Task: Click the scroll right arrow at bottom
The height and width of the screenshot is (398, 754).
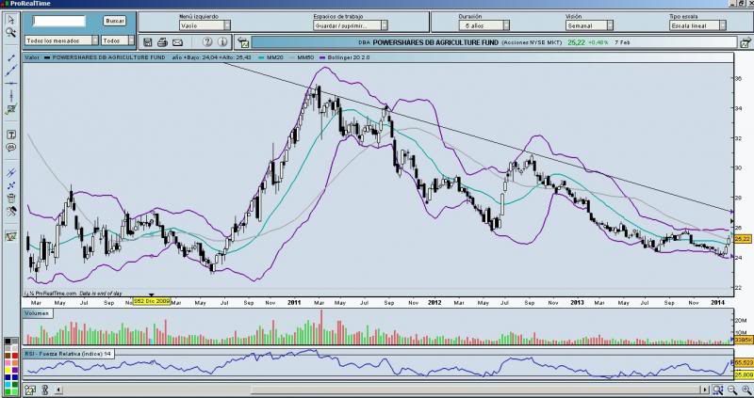Action: click(x=705, y=390)
